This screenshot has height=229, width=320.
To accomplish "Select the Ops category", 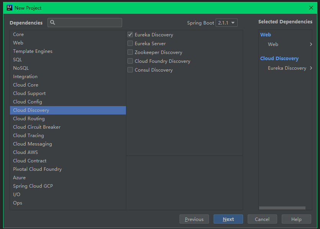I will [x=68, y=203].
